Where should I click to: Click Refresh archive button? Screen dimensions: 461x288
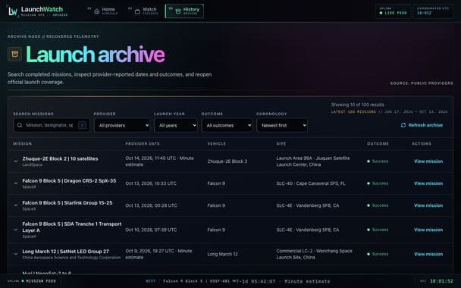point(422,125)
